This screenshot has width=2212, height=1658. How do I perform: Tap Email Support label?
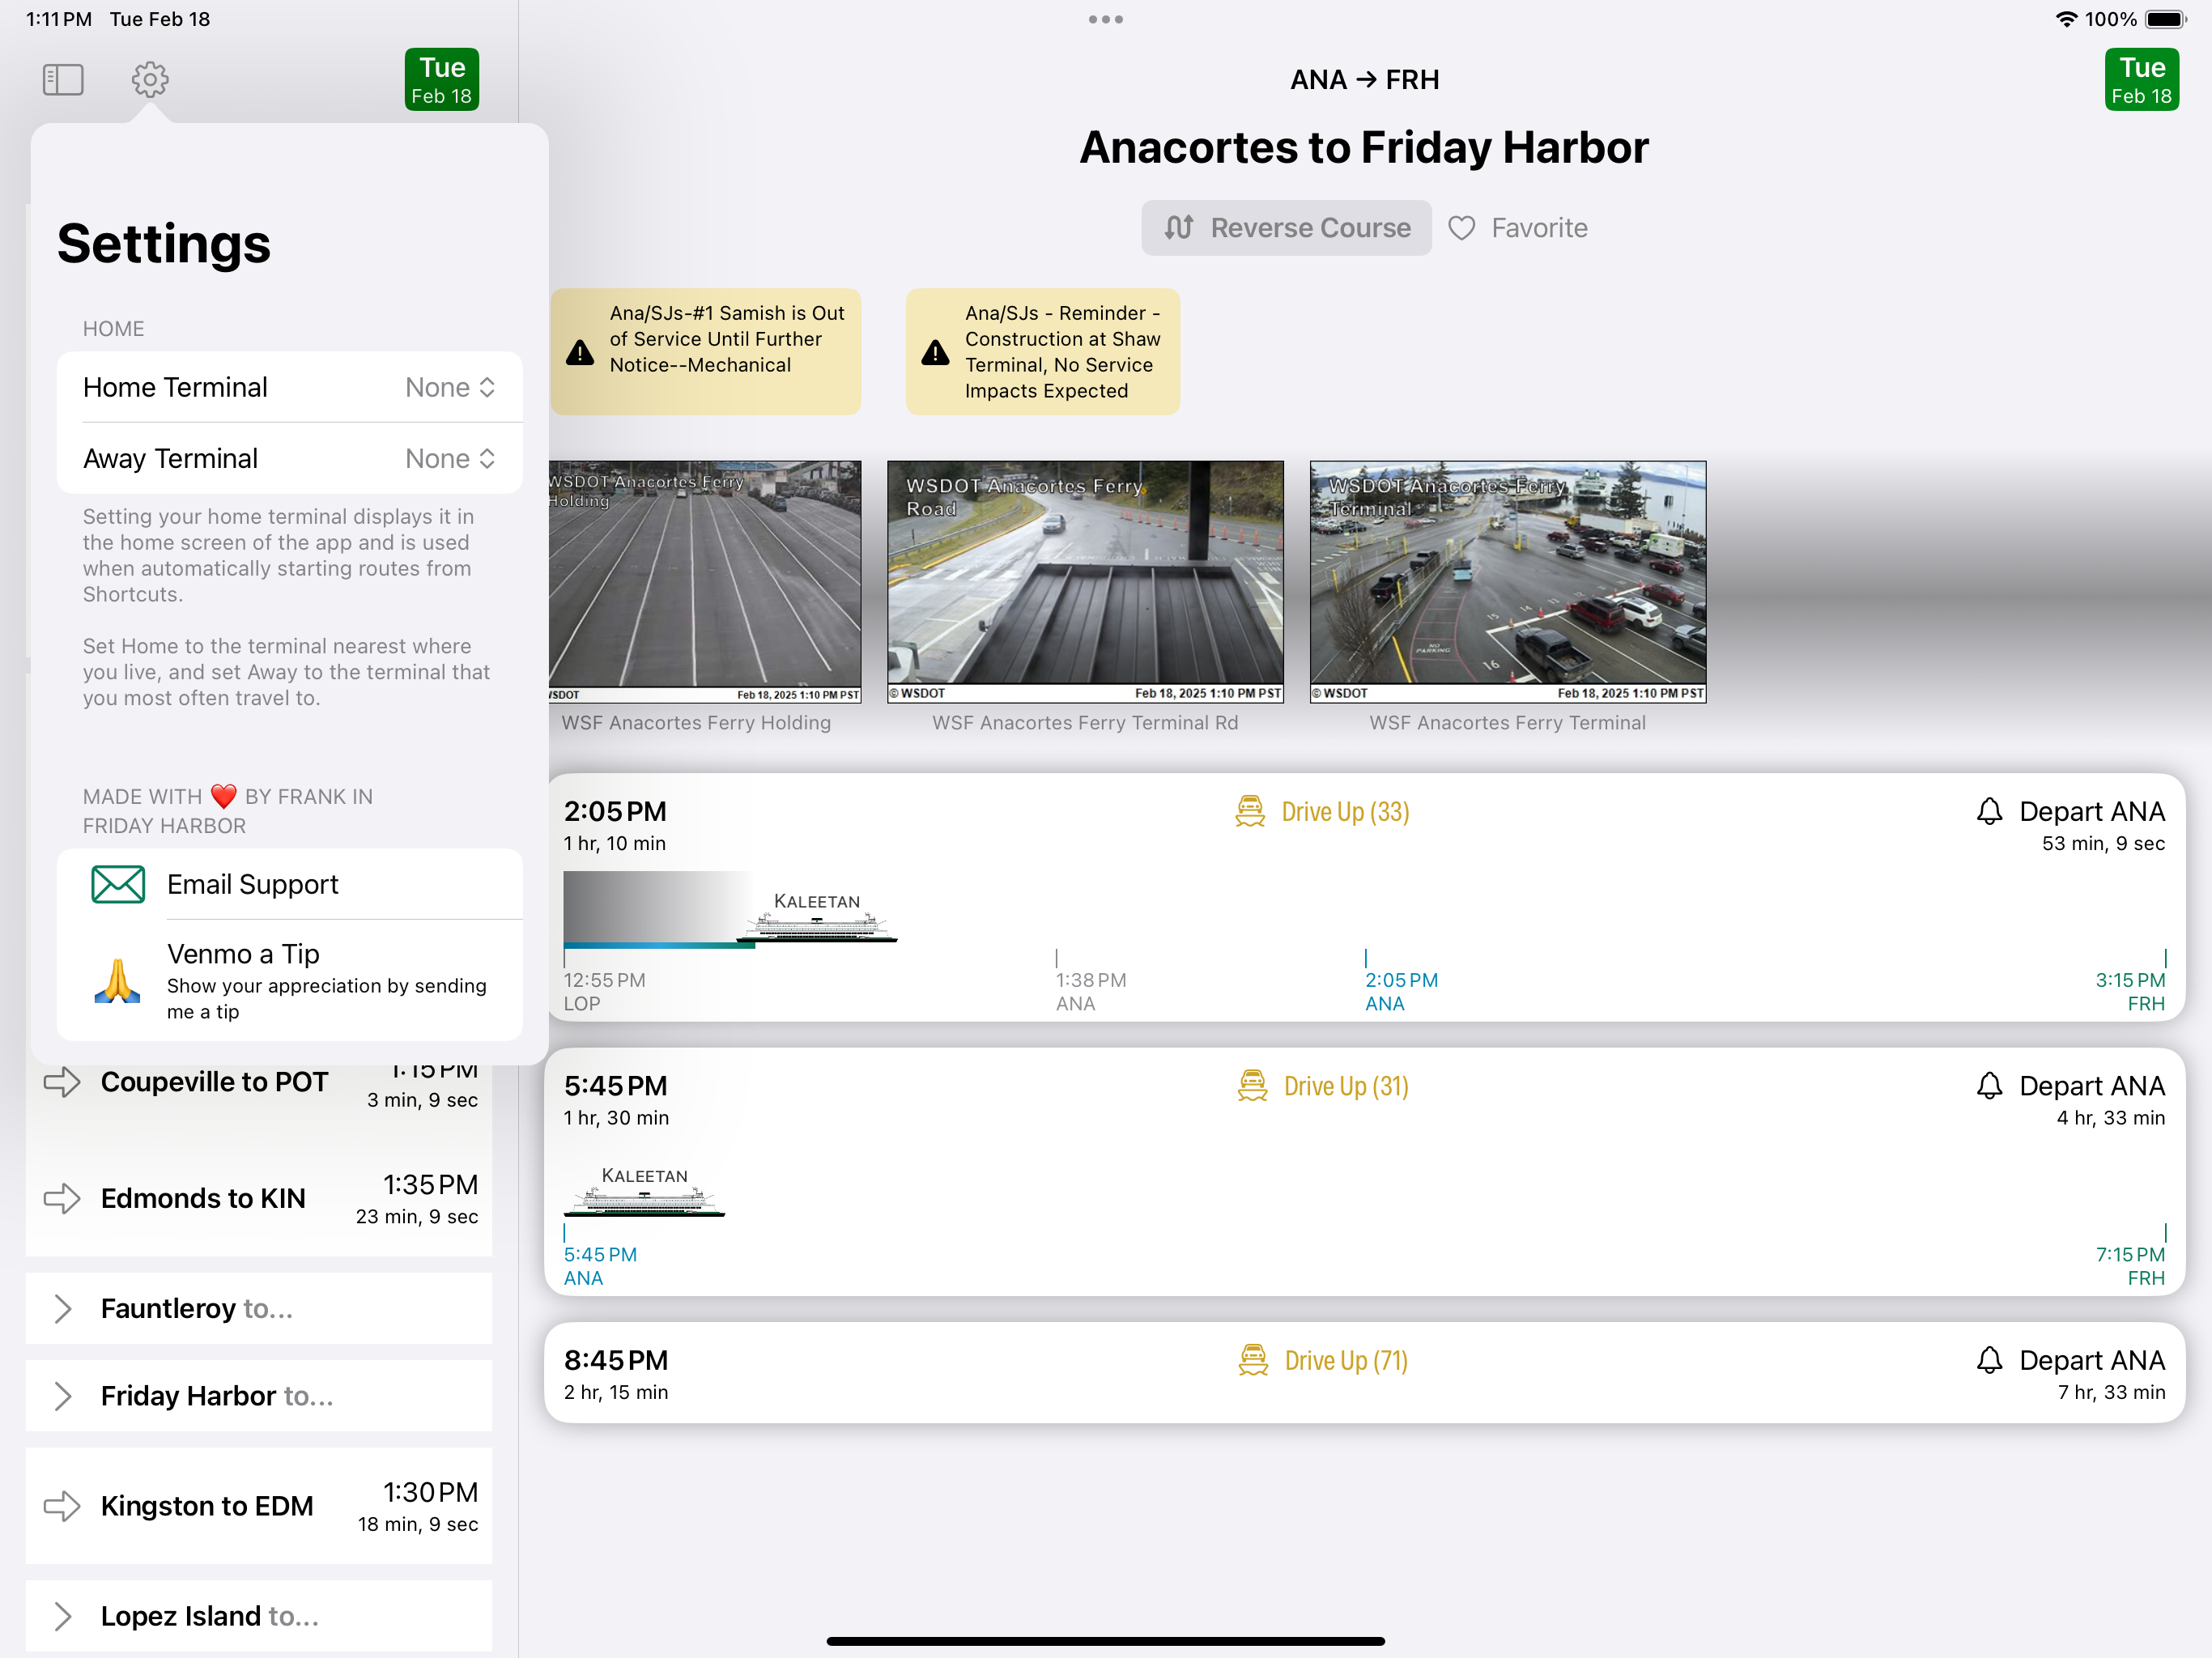pos(253,884)
